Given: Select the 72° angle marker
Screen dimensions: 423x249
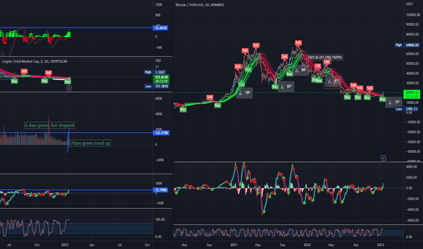Looking at the screenshot, I should tap(394, 102).
